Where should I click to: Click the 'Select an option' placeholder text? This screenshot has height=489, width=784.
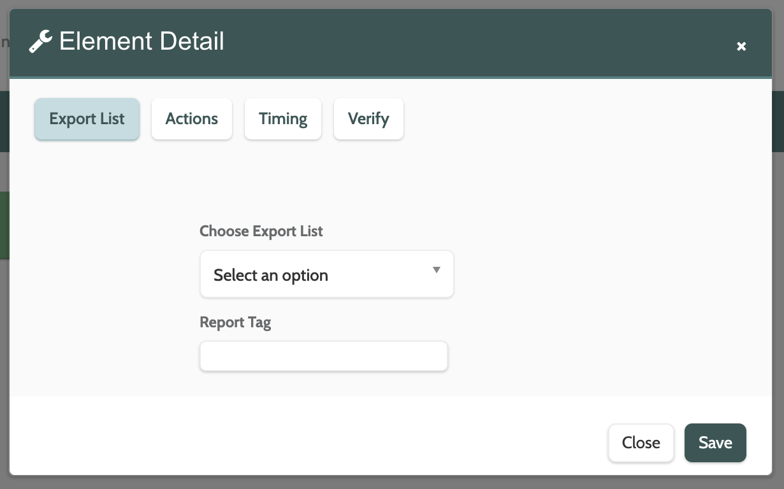point(271,275)
